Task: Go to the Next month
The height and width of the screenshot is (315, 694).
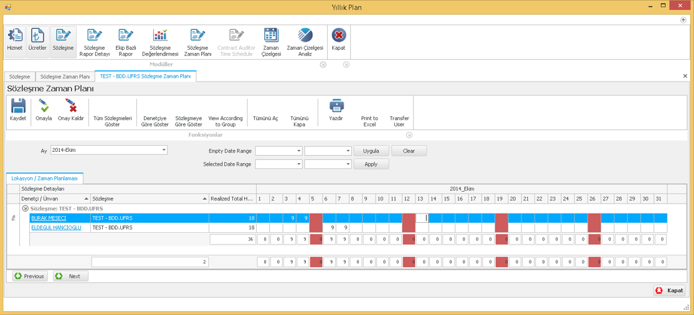Action: 70,276
